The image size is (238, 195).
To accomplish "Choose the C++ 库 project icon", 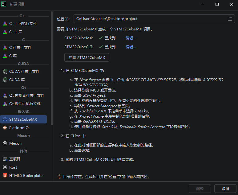I will click(5, 32).
